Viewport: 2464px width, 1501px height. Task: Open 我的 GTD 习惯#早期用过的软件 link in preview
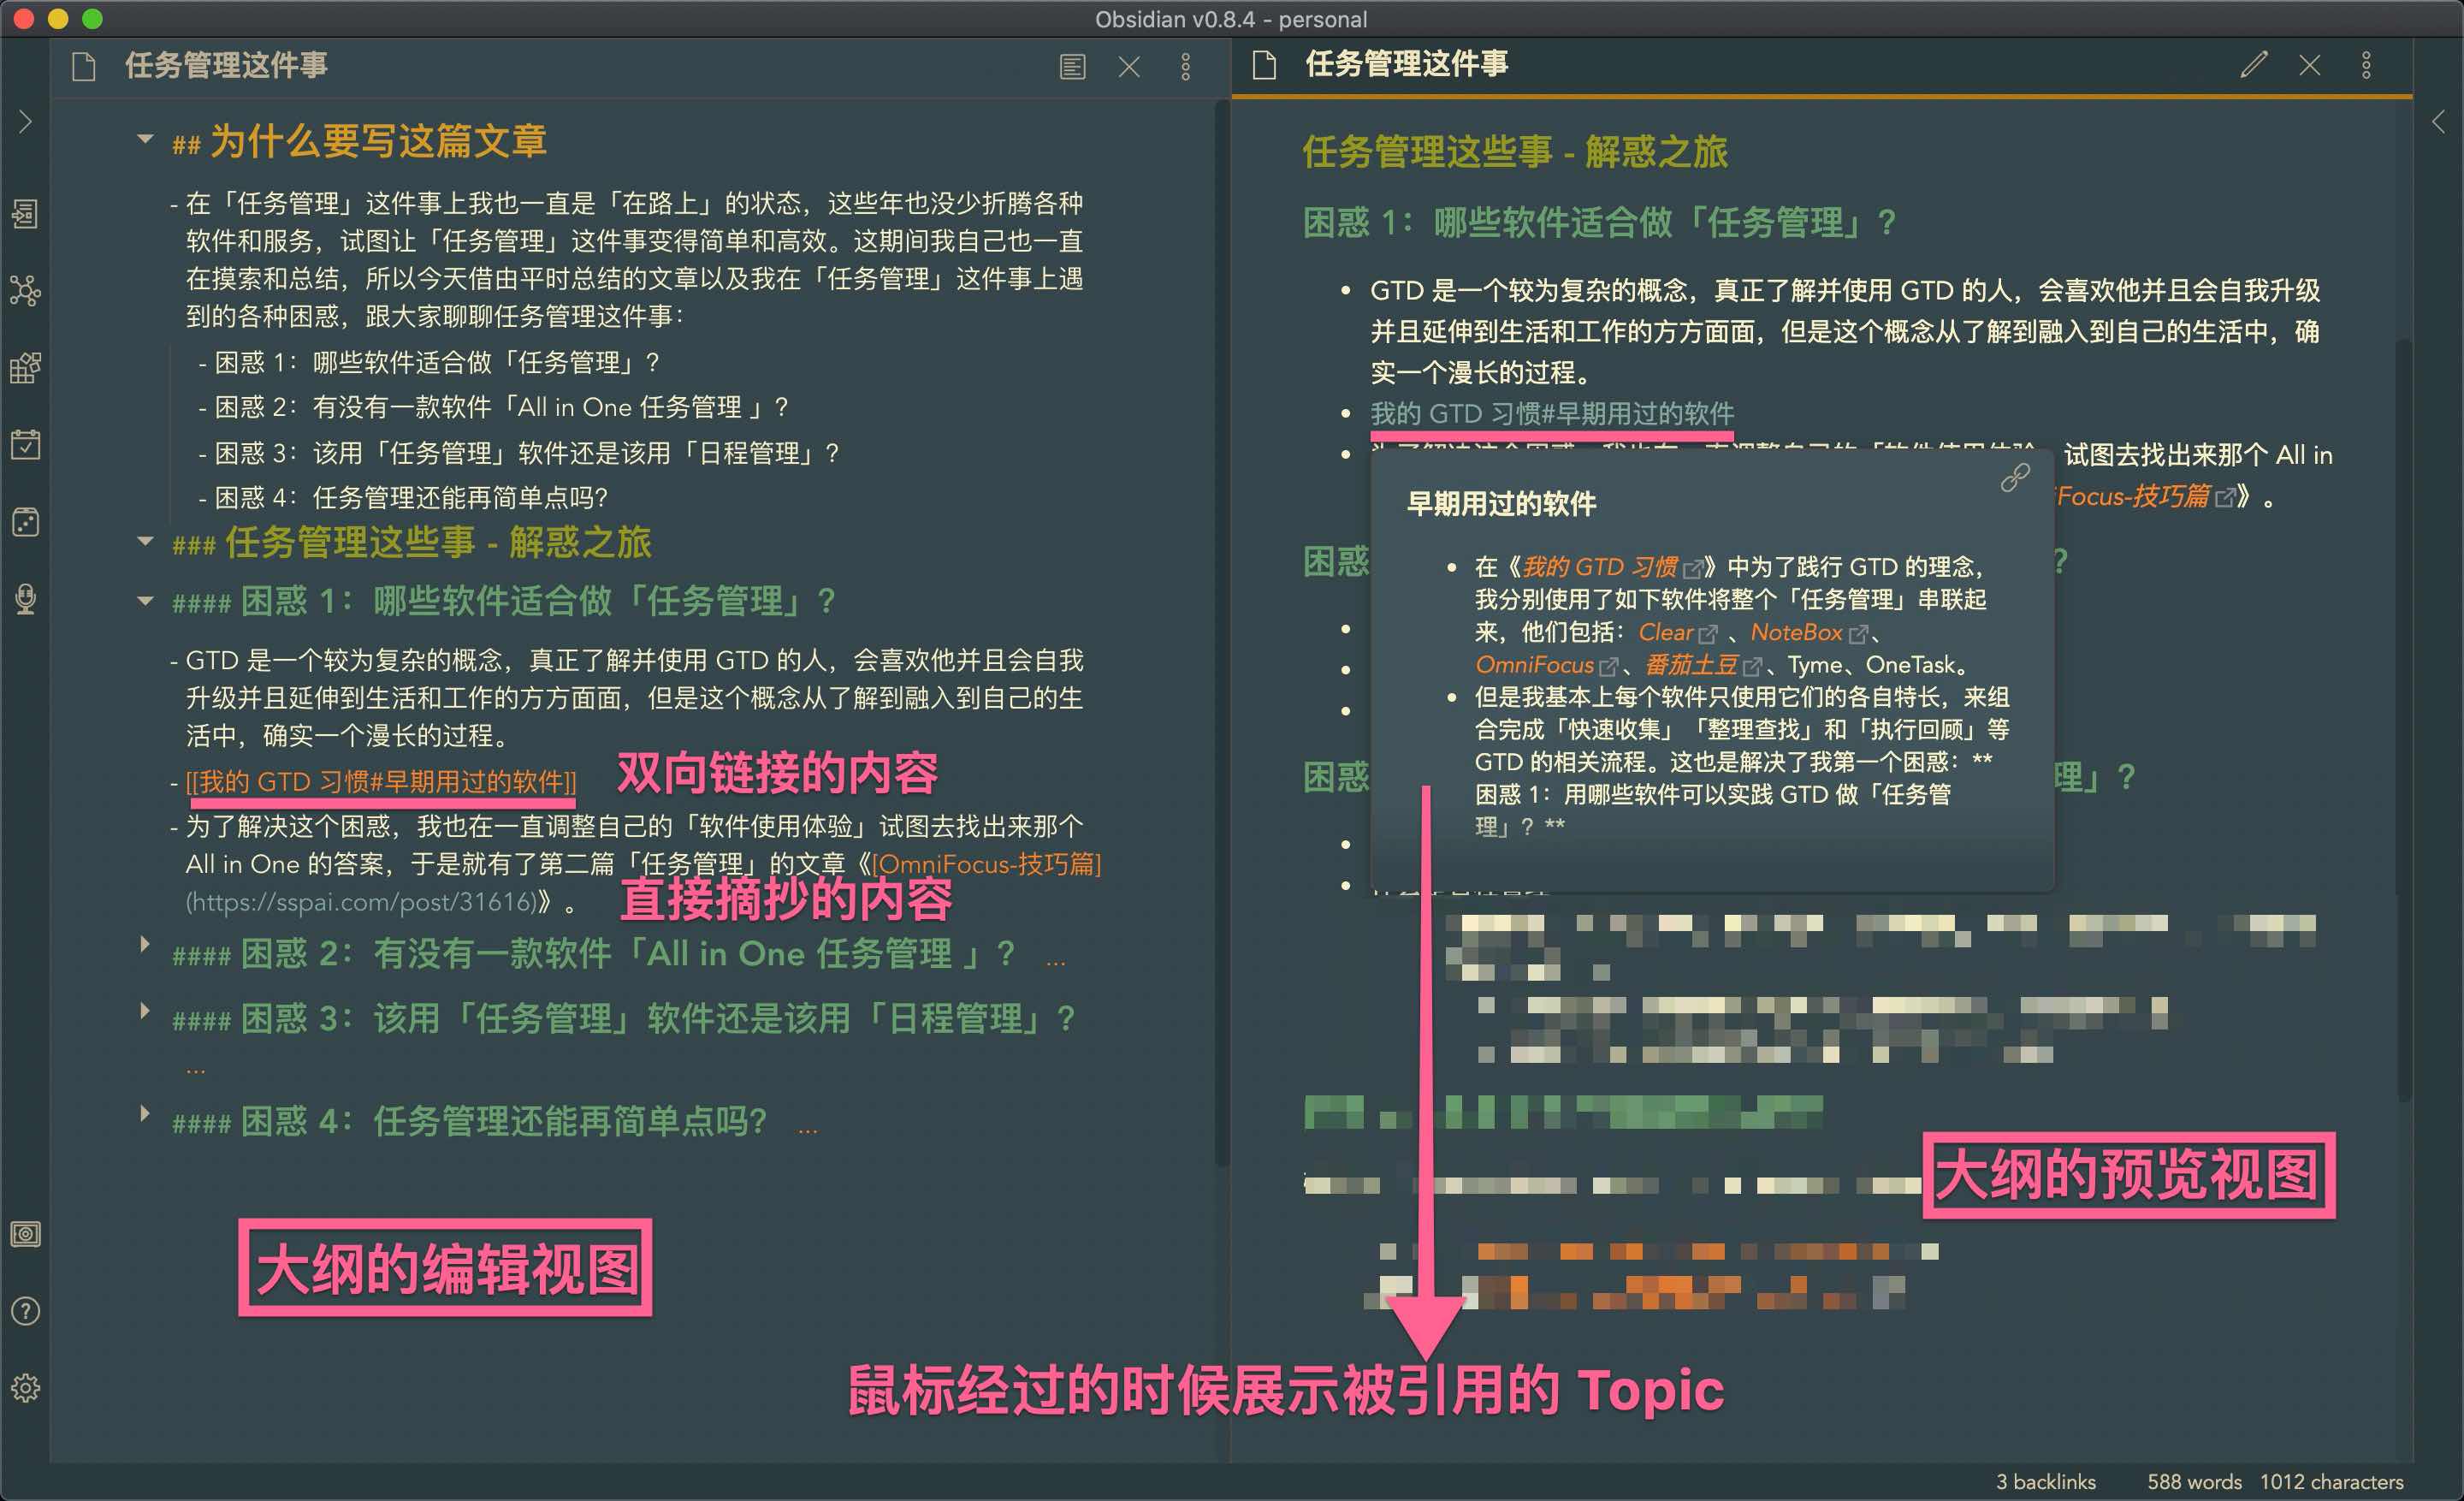[x=1552, y=413]
